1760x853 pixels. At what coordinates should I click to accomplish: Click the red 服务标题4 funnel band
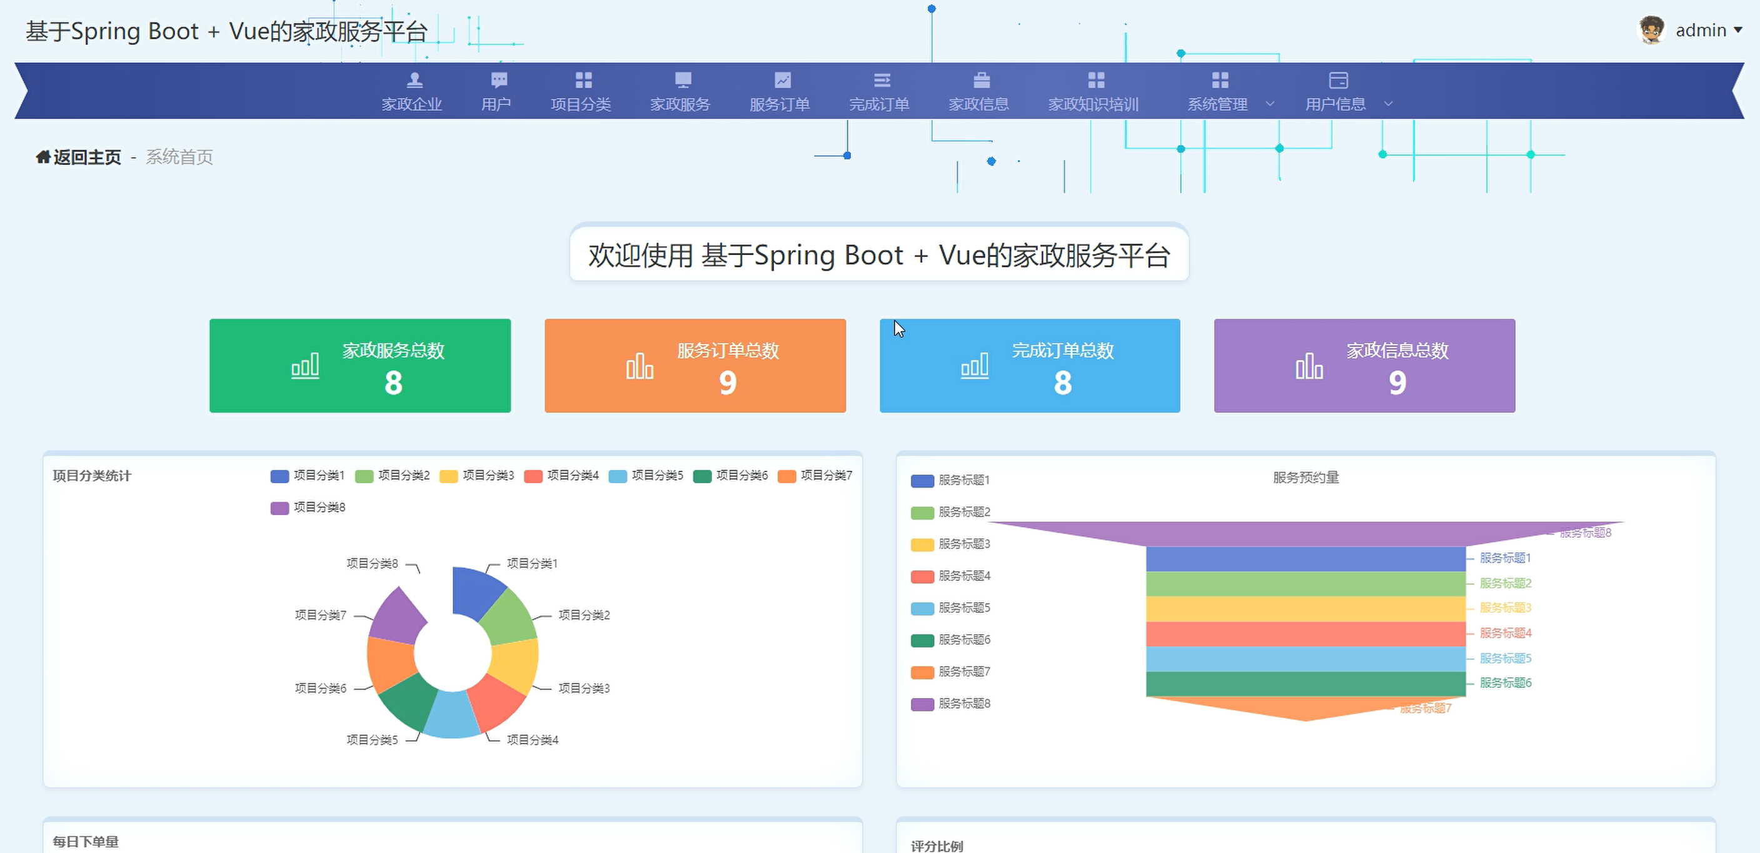(1305, 634)
